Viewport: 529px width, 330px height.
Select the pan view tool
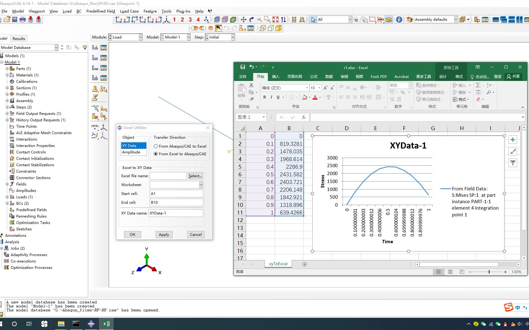click(x=244, y=20)
